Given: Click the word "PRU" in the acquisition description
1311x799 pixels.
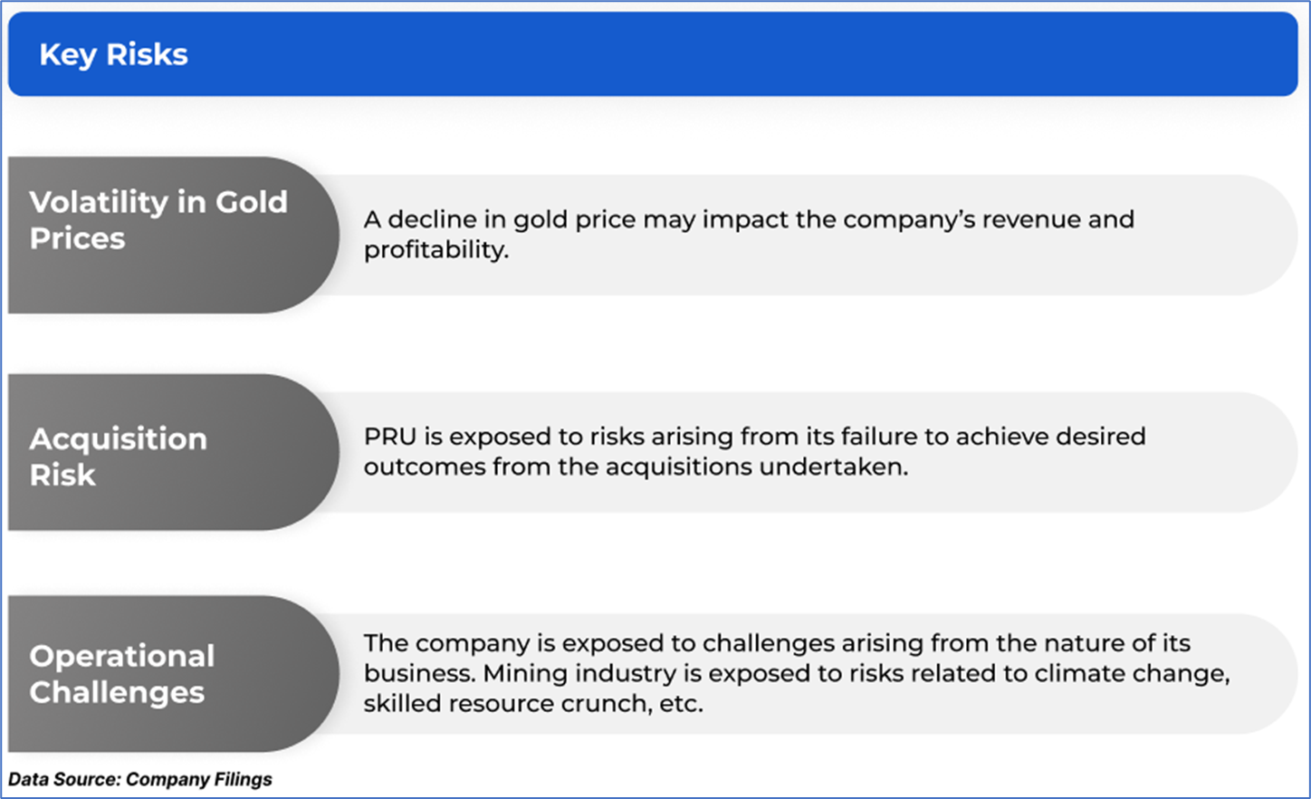Looking at the screenshot, I should pyautogui.click(x=390, y=437).
